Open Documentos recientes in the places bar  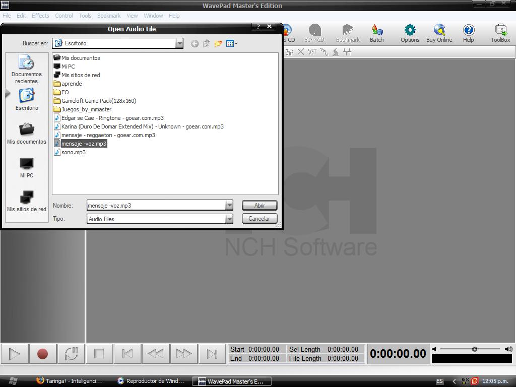(26, 69)
